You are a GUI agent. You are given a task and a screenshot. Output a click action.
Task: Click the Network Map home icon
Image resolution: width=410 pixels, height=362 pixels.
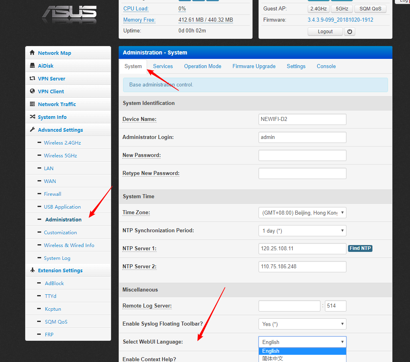tap(32, 53)
